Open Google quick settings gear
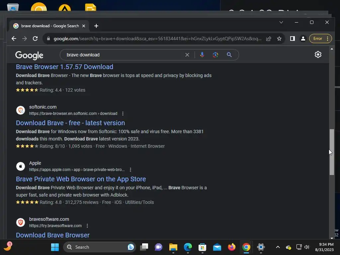 click(x=318, y=55)
